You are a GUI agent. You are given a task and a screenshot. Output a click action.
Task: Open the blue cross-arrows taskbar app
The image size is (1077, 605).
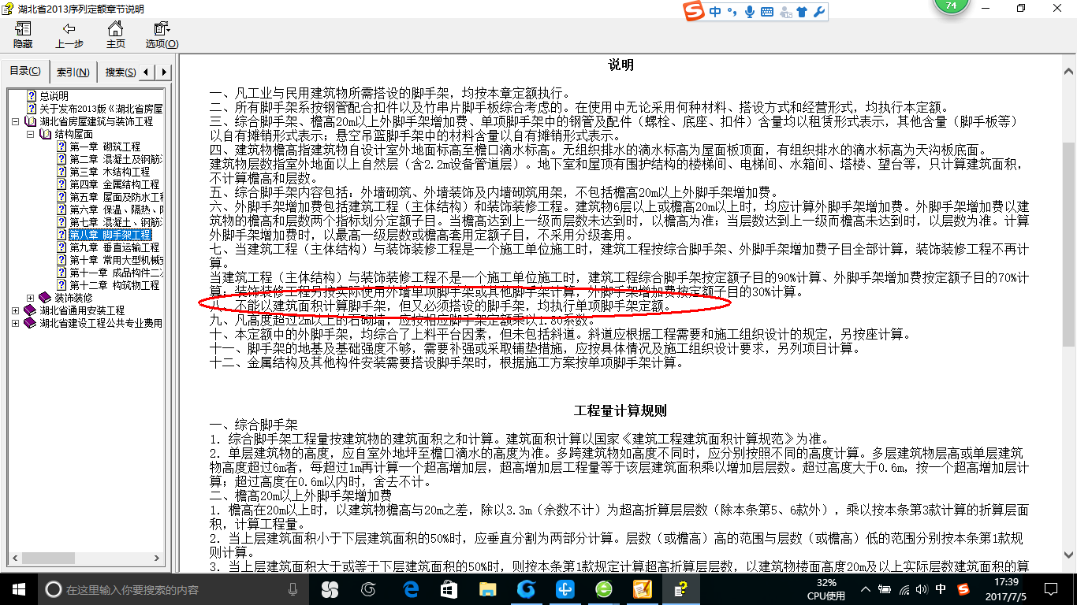[565, 588]
